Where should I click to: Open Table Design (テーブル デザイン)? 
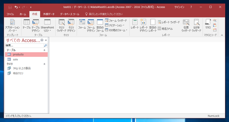point(35,25)
